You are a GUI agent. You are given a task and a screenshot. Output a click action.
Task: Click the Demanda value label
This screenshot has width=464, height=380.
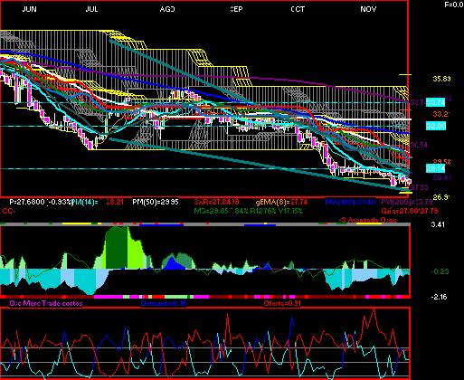point(163,303)
